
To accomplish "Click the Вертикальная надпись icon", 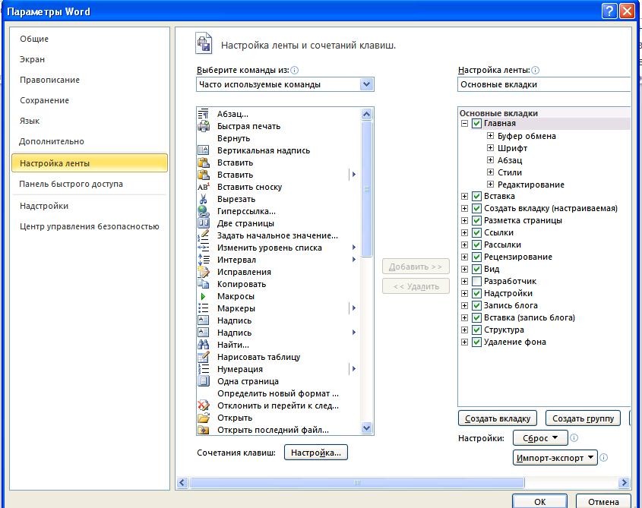I will [204, 150].
